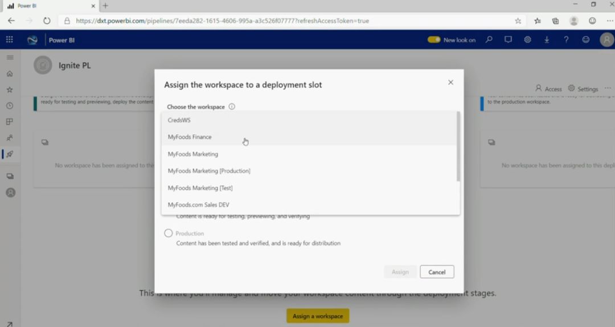Click the workspace info icon
This screenshot has height=327, width=615.
232,106
